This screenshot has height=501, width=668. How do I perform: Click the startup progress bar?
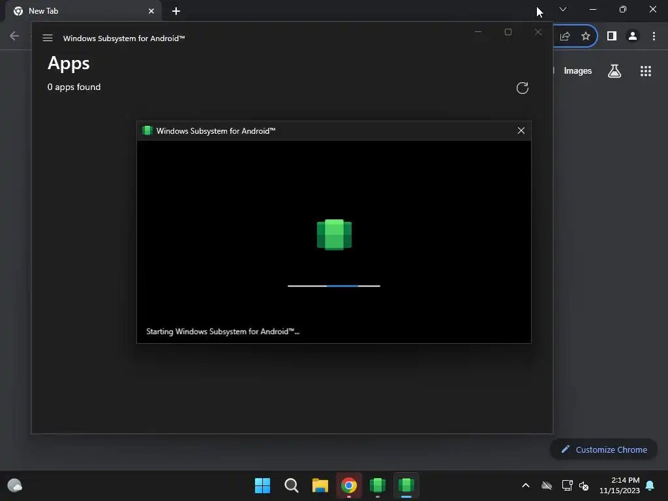pyautogui.click(x=334, y=286)
